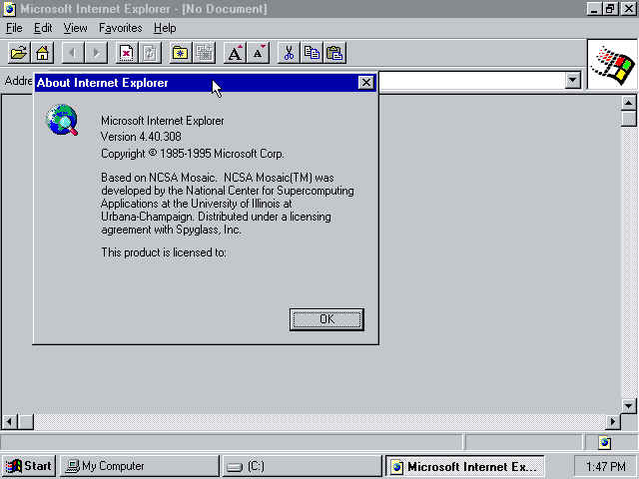Click vertical scrollbar up arrow
The image size is (639, 479).
(628, 103)
